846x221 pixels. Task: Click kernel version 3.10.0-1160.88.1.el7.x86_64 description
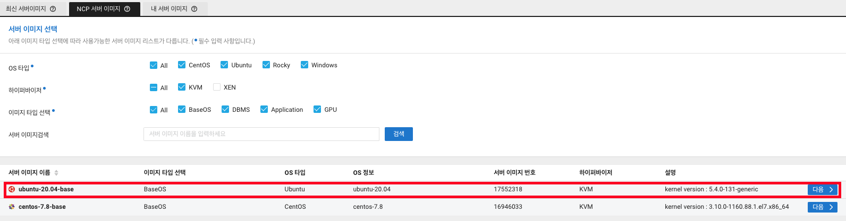point(727,207)
